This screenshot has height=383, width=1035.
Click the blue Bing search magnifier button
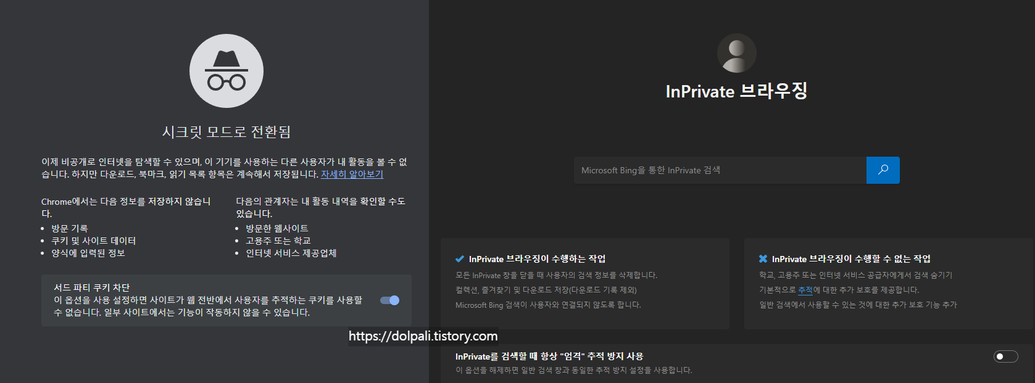[883, 170]
